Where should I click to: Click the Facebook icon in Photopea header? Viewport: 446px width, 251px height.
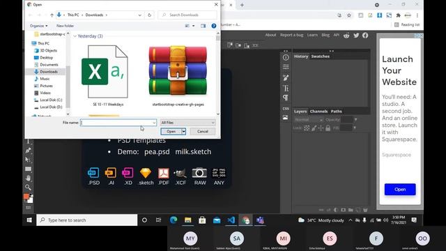[x=365, y=36]
